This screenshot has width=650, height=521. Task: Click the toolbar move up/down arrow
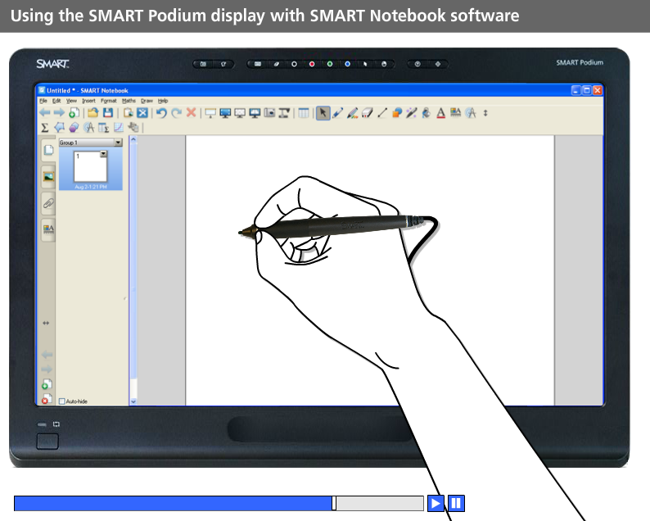coord(485,113)
